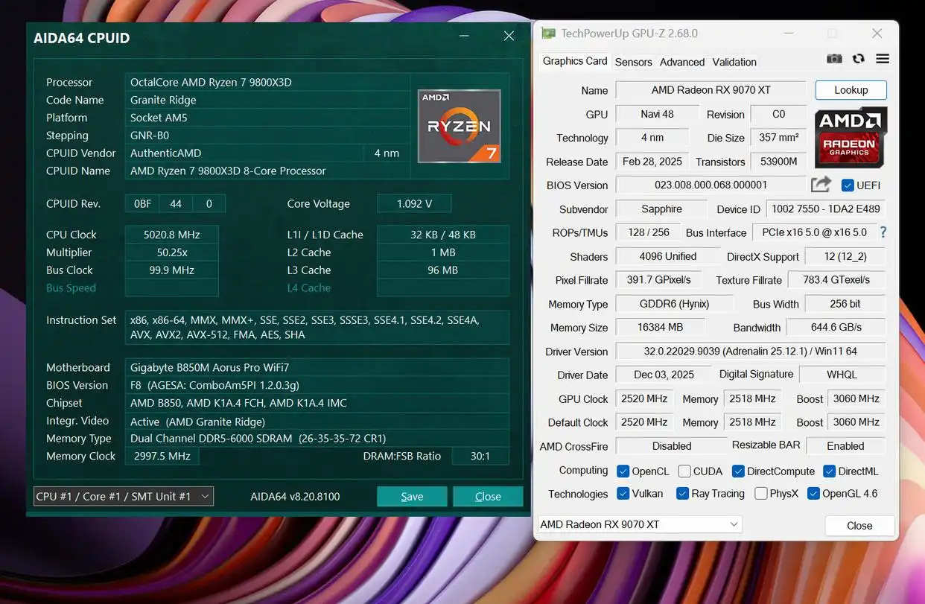Switch to the Sensors tab
Image resolution: width=925 pixels, height=604 pixels.
tap(633, 62)
